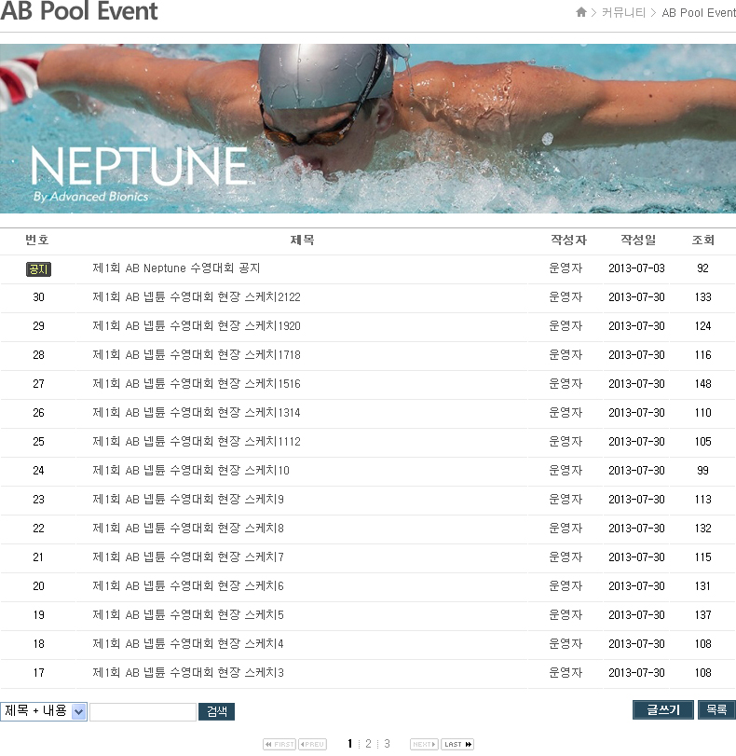Viewport: 736px width, 756px height.
Task: Open post titled 현장 스케치1718
Action: click(x=197, y=355)
